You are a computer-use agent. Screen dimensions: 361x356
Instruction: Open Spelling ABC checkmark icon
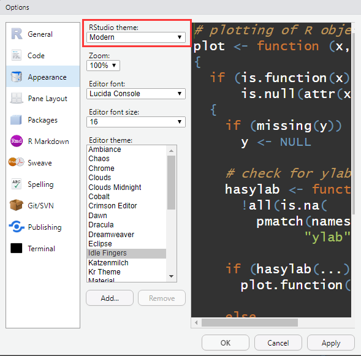point(16,184)
